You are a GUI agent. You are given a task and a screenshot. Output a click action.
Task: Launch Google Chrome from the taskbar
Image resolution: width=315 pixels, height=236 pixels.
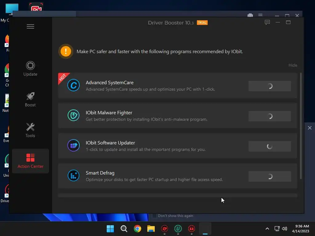[138, 229]
